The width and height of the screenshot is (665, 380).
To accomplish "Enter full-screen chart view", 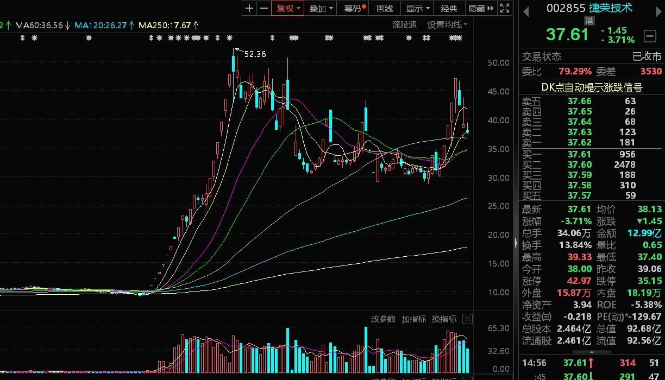I will (505, 8).
